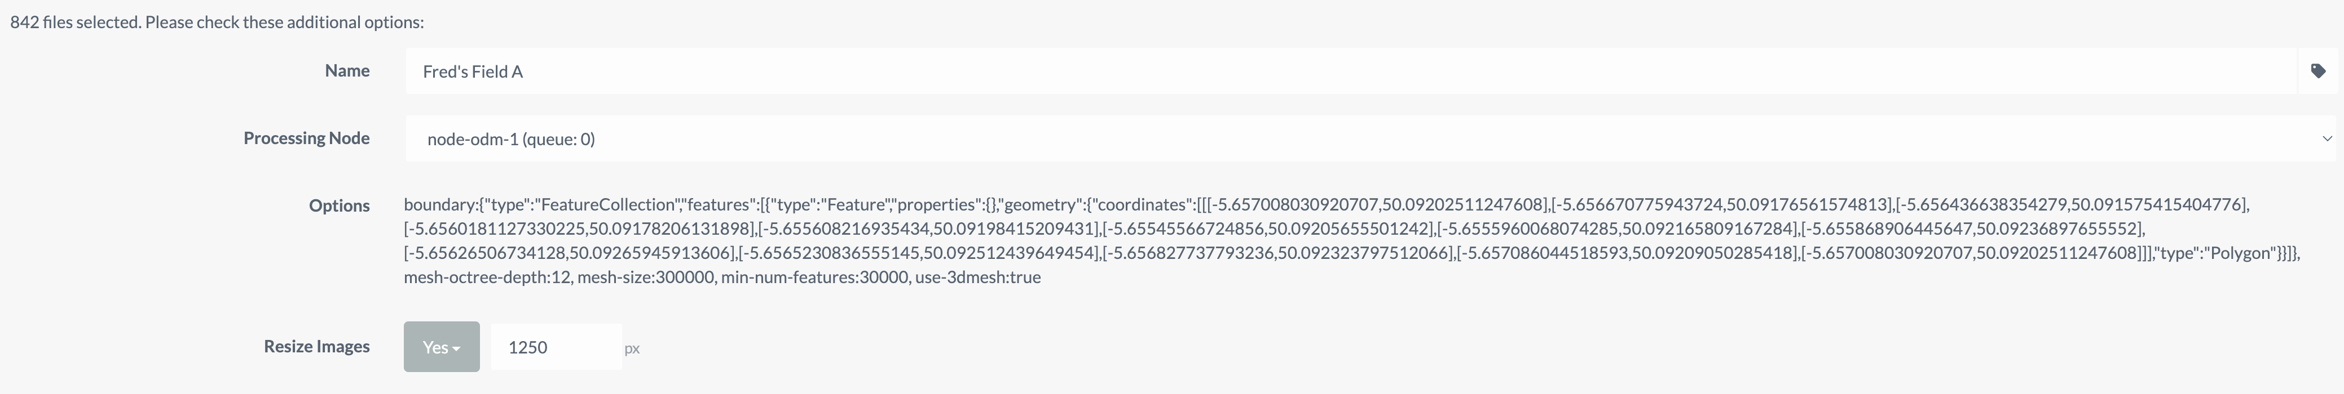Click the Processing Node label
2344x394 pixels.
[306, 138]
